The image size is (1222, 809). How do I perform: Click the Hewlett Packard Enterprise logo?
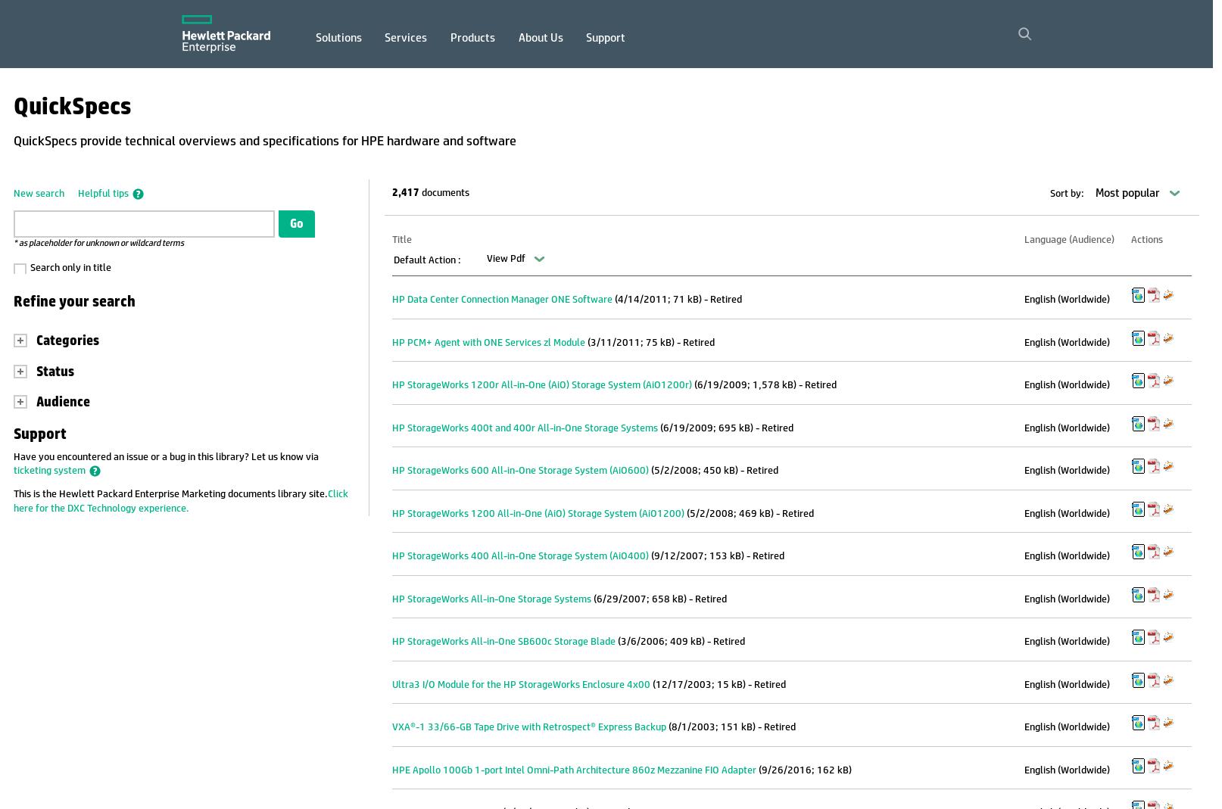226,34
